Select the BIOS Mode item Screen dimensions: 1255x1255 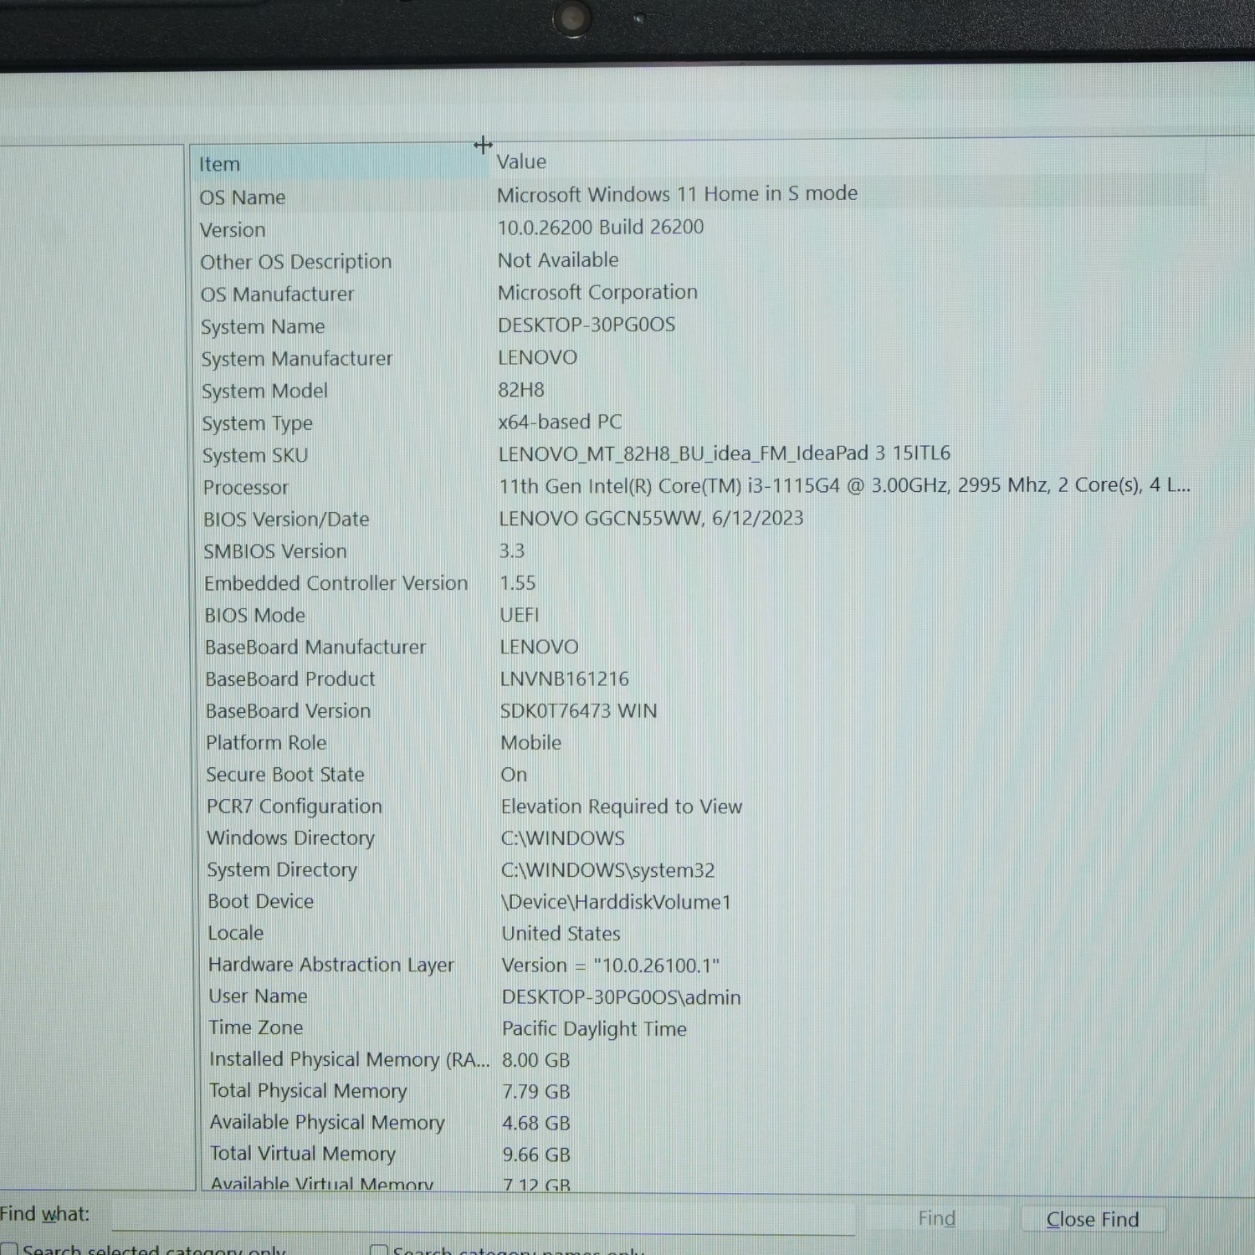point(255,615)
